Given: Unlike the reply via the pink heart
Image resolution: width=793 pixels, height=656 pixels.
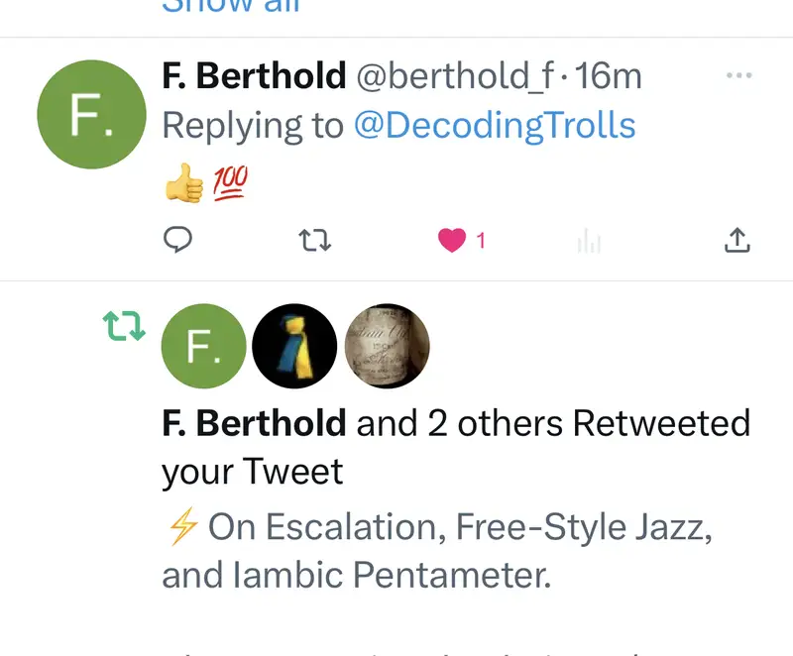Looking at the screenshot, I should (452, 240).
